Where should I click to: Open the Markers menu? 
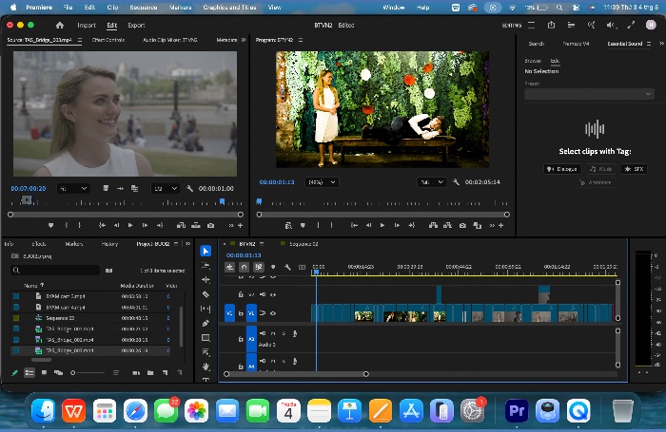pyautogui.click(x=180, y=8)
